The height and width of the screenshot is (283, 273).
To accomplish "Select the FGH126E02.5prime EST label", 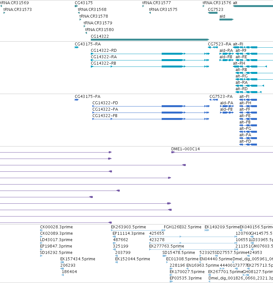I will pos(183,227).
